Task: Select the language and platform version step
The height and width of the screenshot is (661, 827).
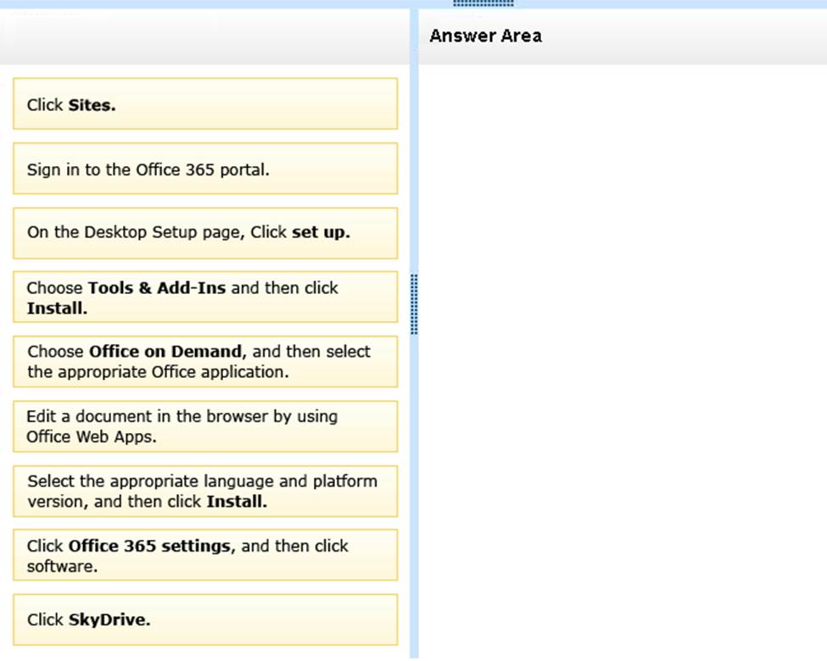Action: click(205, 492)
